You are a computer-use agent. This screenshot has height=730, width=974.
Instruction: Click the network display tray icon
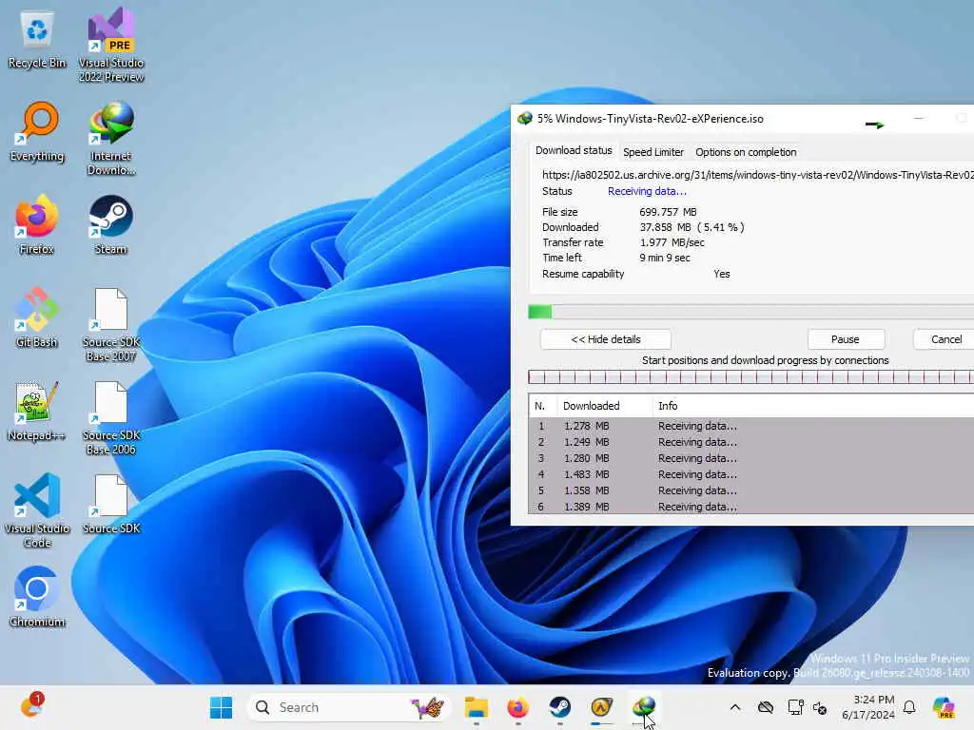pyautogui.click(x=795, y=707)
